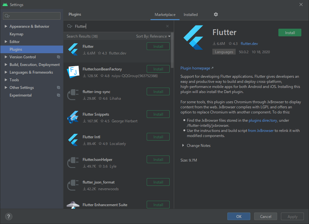Switch to the Installed tab
Image resolution: width=309 pixels, height=224 pixels.
(x=191, y=15)
